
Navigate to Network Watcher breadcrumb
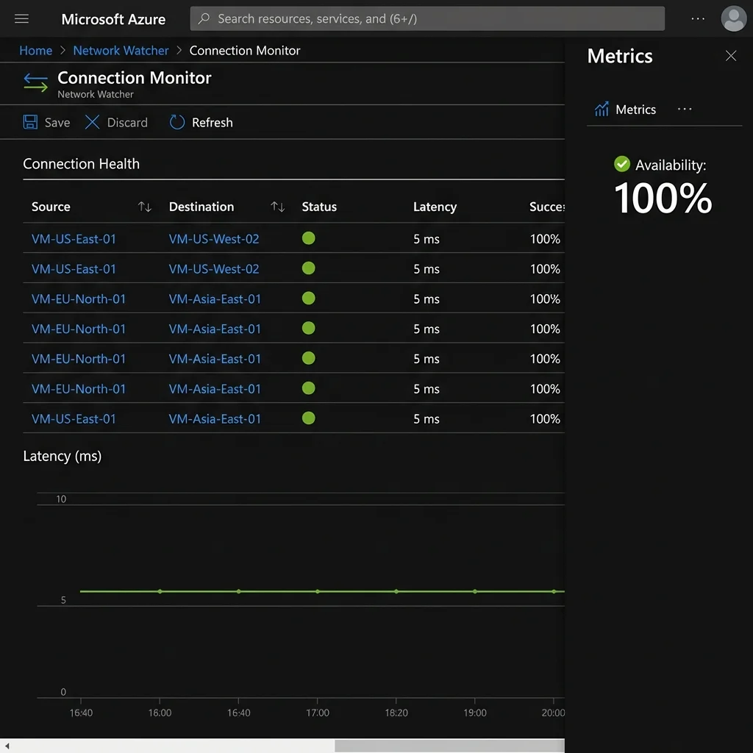[x=121, y=51]
